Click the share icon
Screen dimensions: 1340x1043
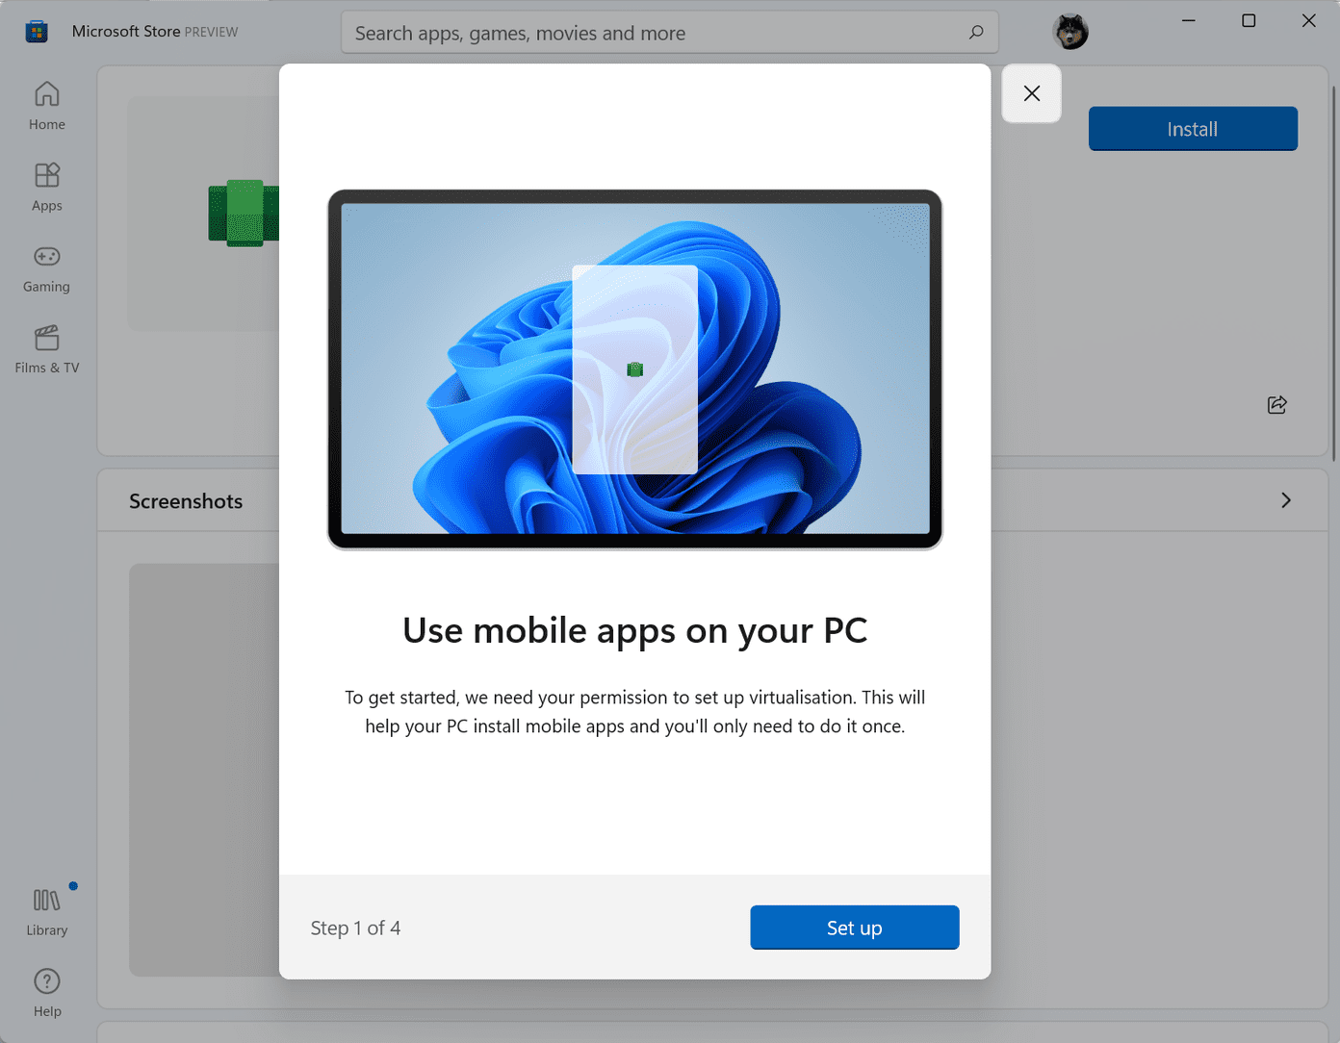coord(1277,405)
